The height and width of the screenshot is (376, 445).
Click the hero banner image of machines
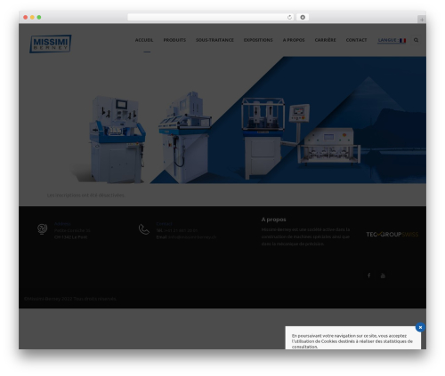pos(222,120)
